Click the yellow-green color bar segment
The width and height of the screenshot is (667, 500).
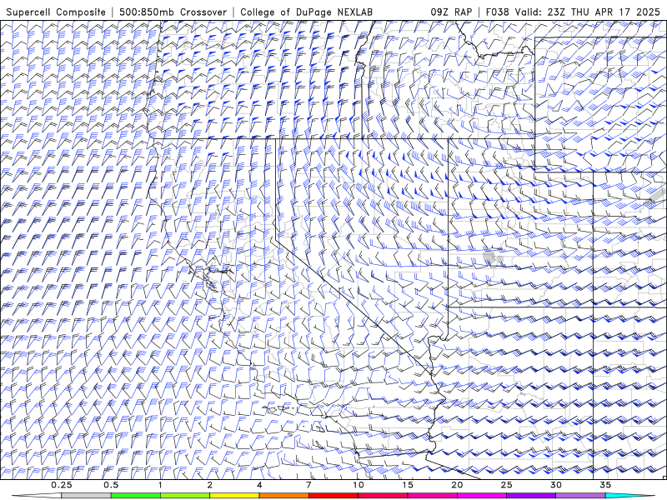185,496
